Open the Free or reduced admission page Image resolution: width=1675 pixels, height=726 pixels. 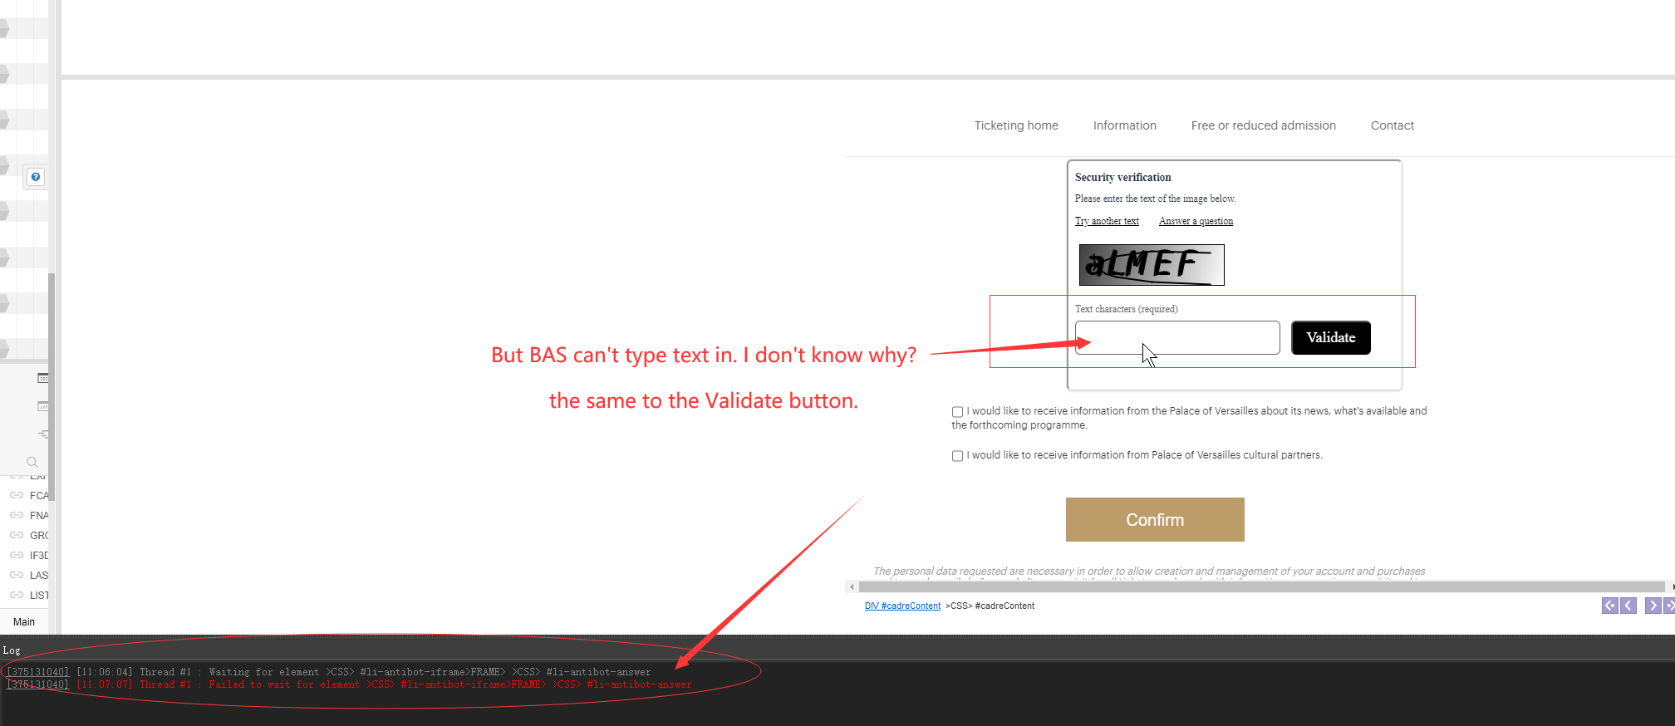tap(1263, 125)
